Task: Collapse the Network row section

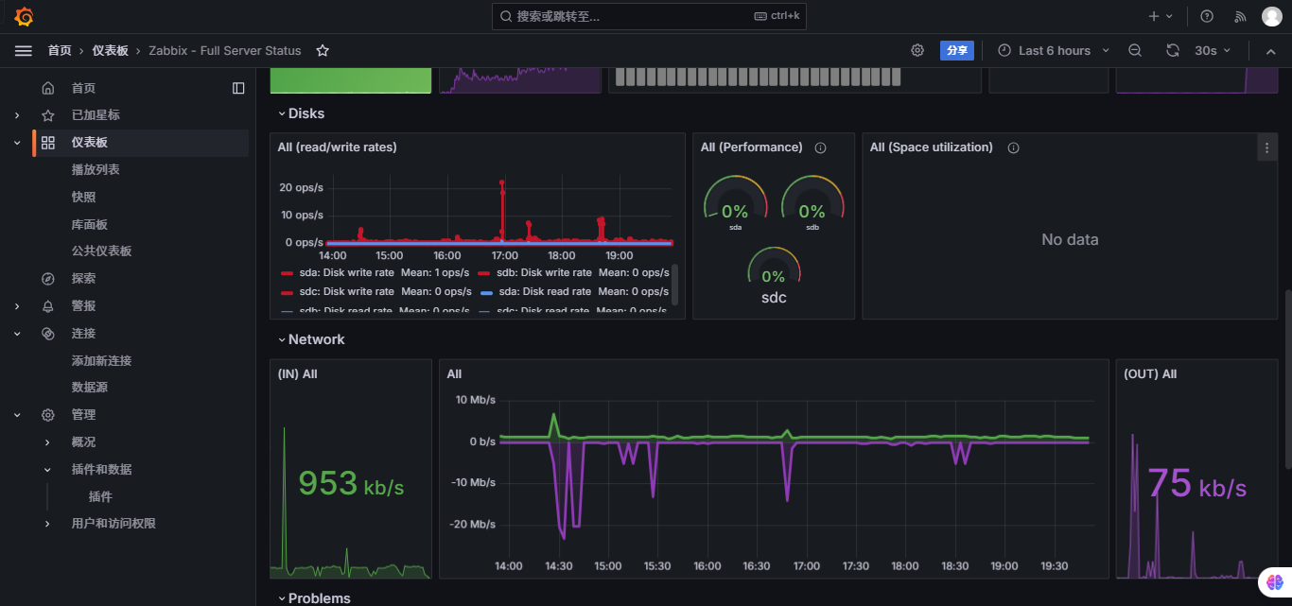Action: pyautogui.click(x=310, y=339)
